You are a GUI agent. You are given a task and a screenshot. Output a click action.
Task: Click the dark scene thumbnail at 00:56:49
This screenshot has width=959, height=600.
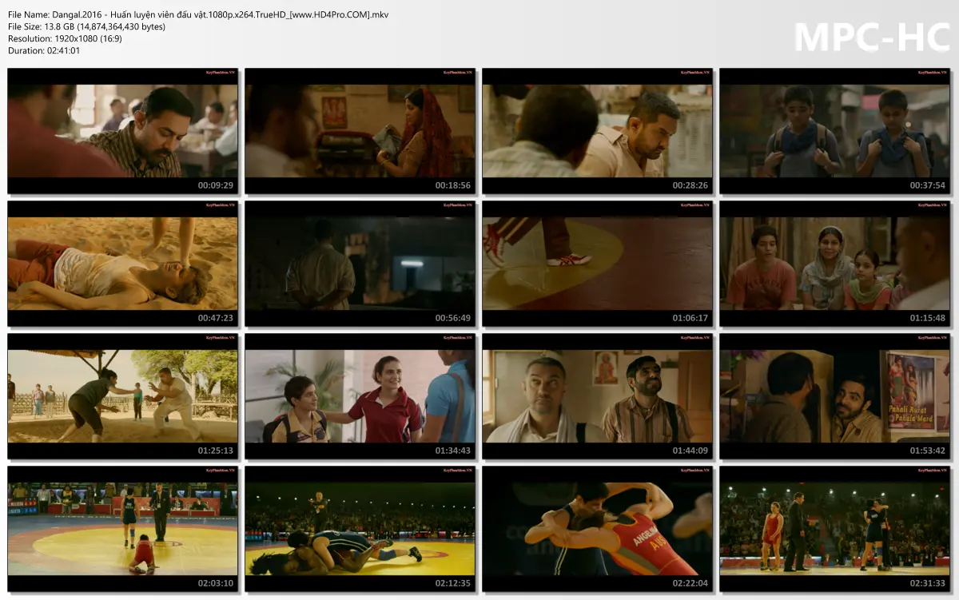point(360,262)
